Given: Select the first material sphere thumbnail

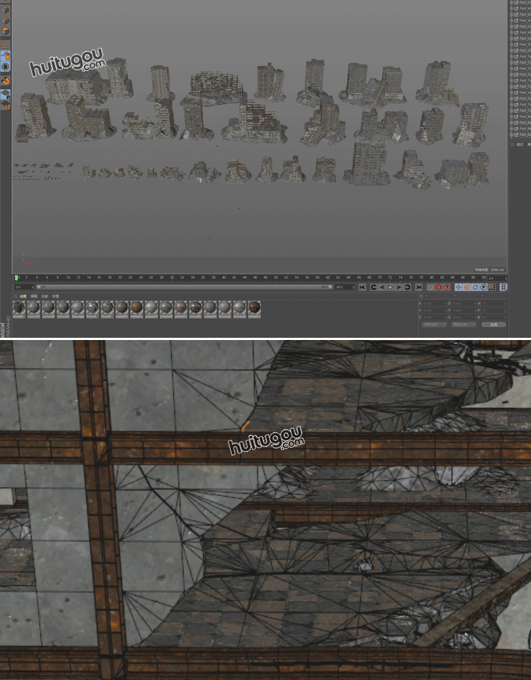Looking at the screenshot, I should [19, 307].
